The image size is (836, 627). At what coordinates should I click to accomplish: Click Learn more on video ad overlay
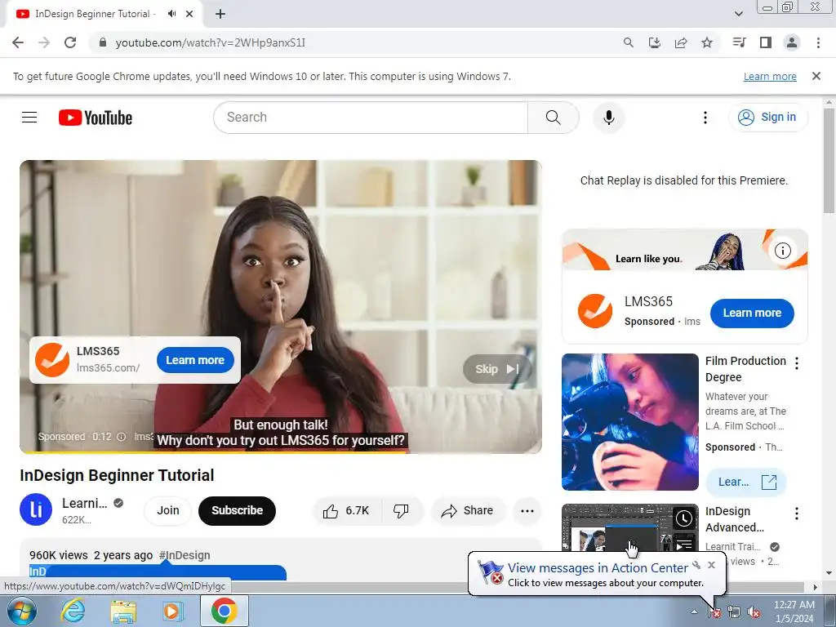pyautogui.click(x=195, y=360)
